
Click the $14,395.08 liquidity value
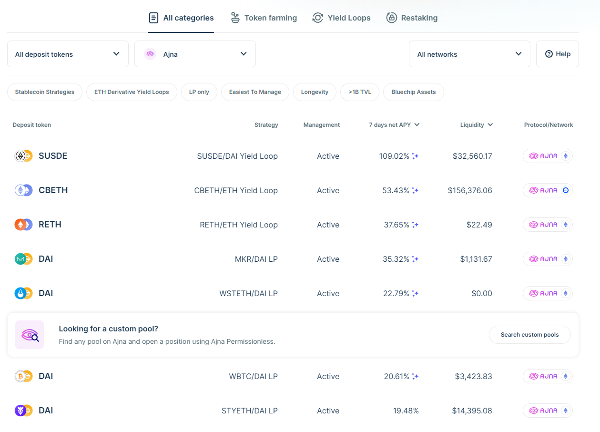click(472, 411)
